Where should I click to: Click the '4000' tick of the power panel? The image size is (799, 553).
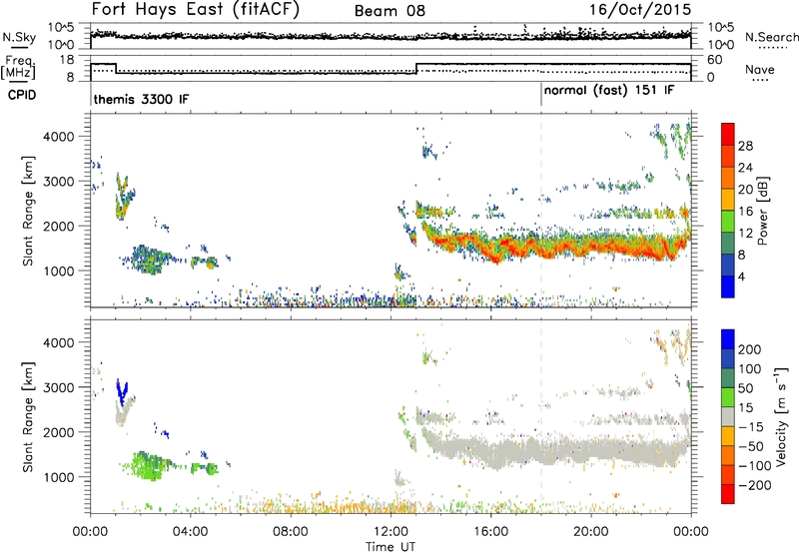(59, 137)
